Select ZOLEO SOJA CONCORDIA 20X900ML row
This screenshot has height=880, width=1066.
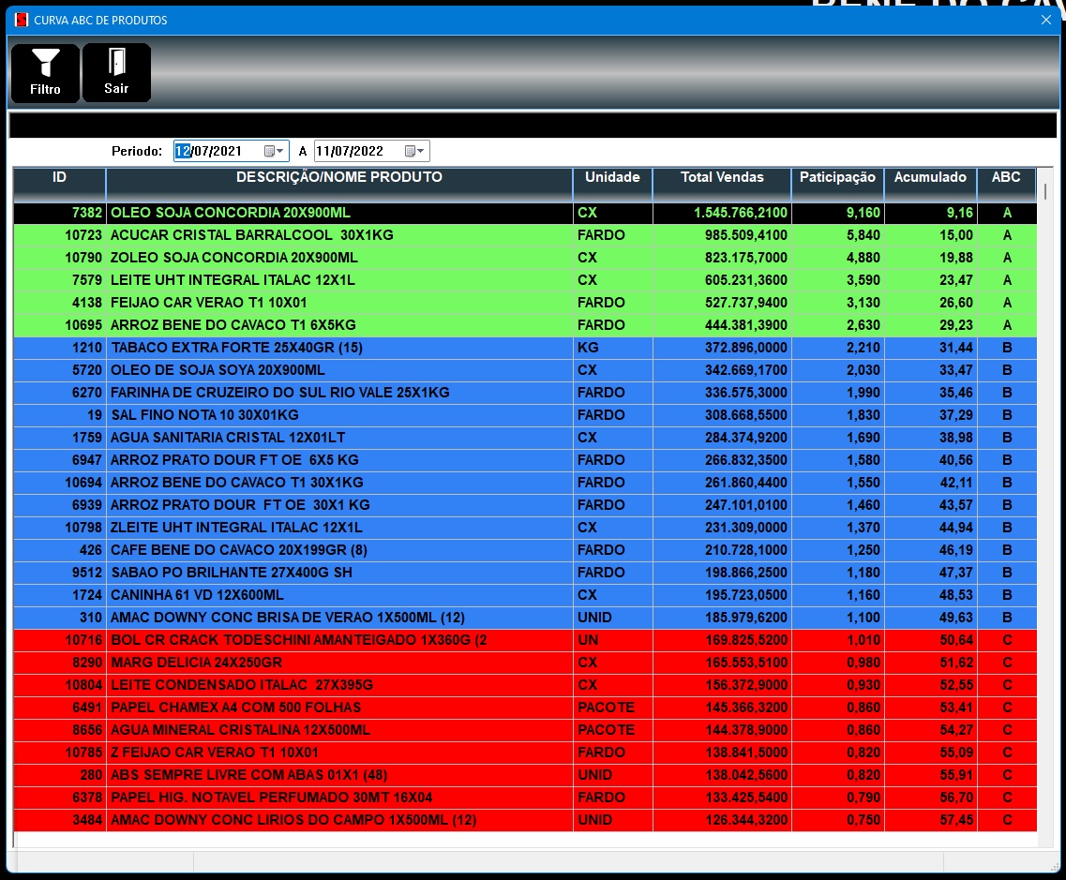tap(525, 258)
